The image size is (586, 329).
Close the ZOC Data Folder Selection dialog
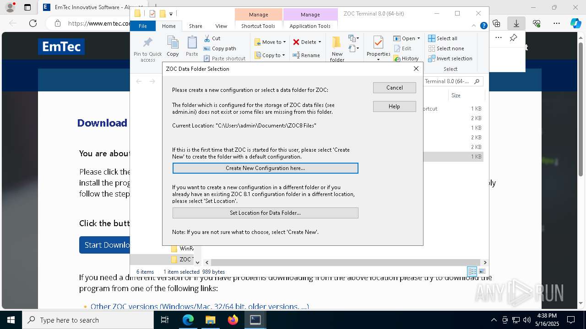tap(416, 69)
